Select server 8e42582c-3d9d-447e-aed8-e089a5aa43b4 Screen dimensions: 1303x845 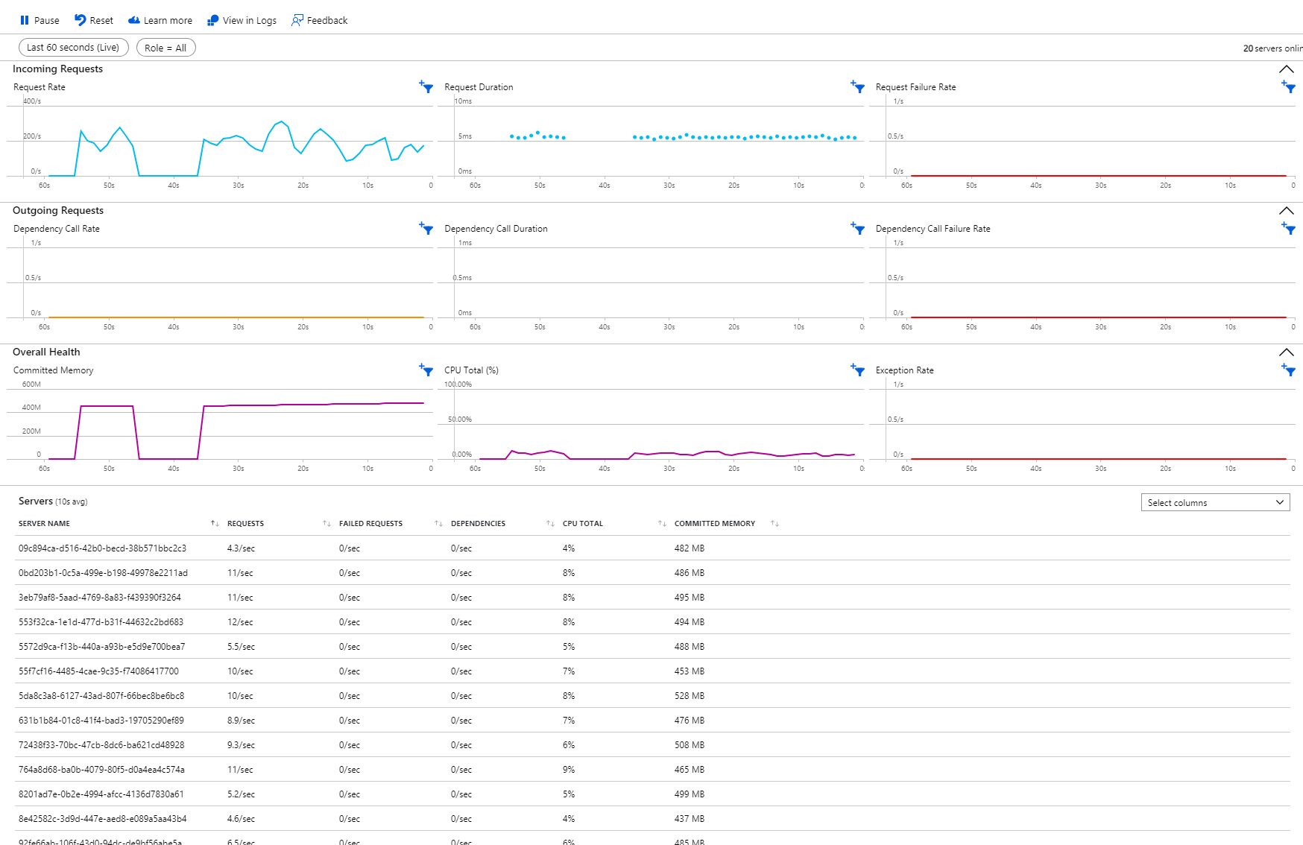pos(654,819)
